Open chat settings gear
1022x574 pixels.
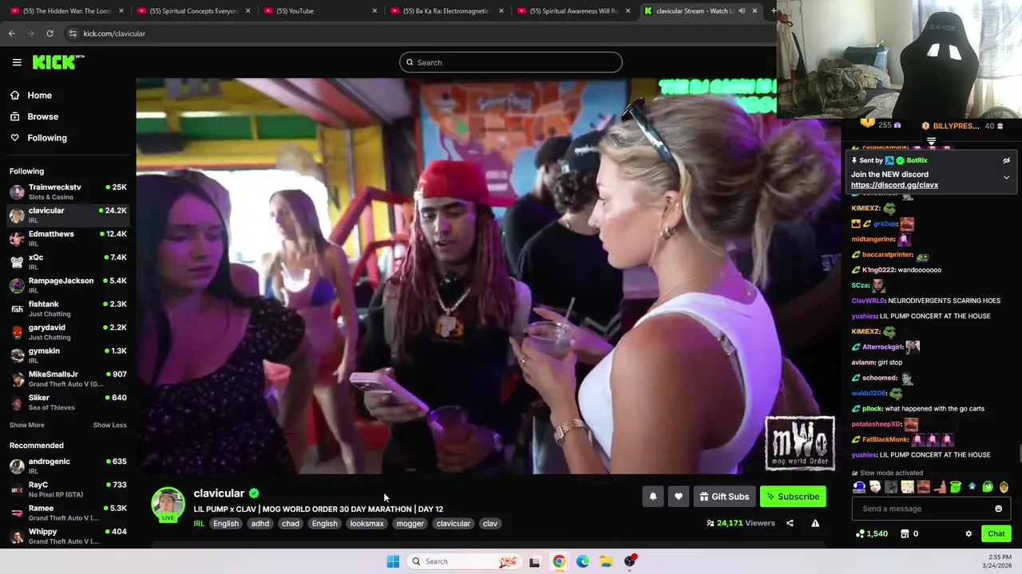point(969,533)
